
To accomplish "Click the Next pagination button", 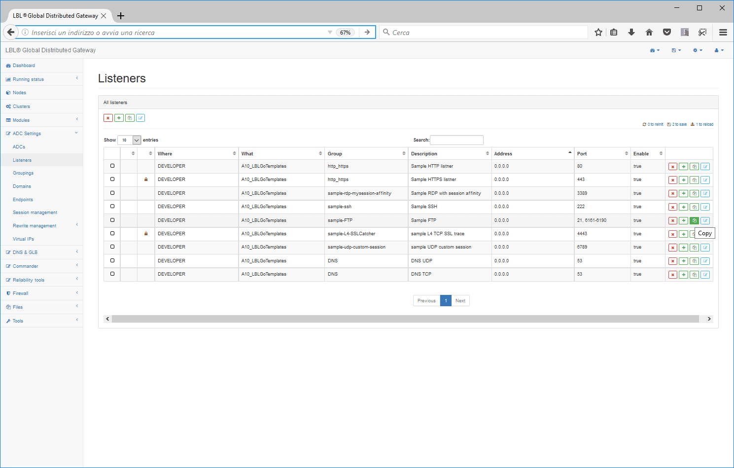I will click(x=460, y=300).
